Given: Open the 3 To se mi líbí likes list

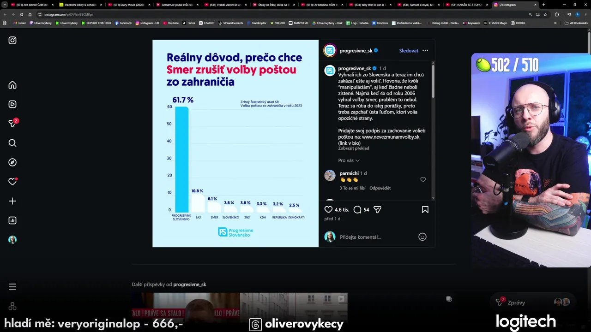Looking at the screenshot, I should click(x=353, y=188).
